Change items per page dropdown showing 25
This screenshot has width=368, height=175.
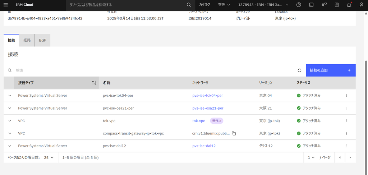click(x=49, y=158)
